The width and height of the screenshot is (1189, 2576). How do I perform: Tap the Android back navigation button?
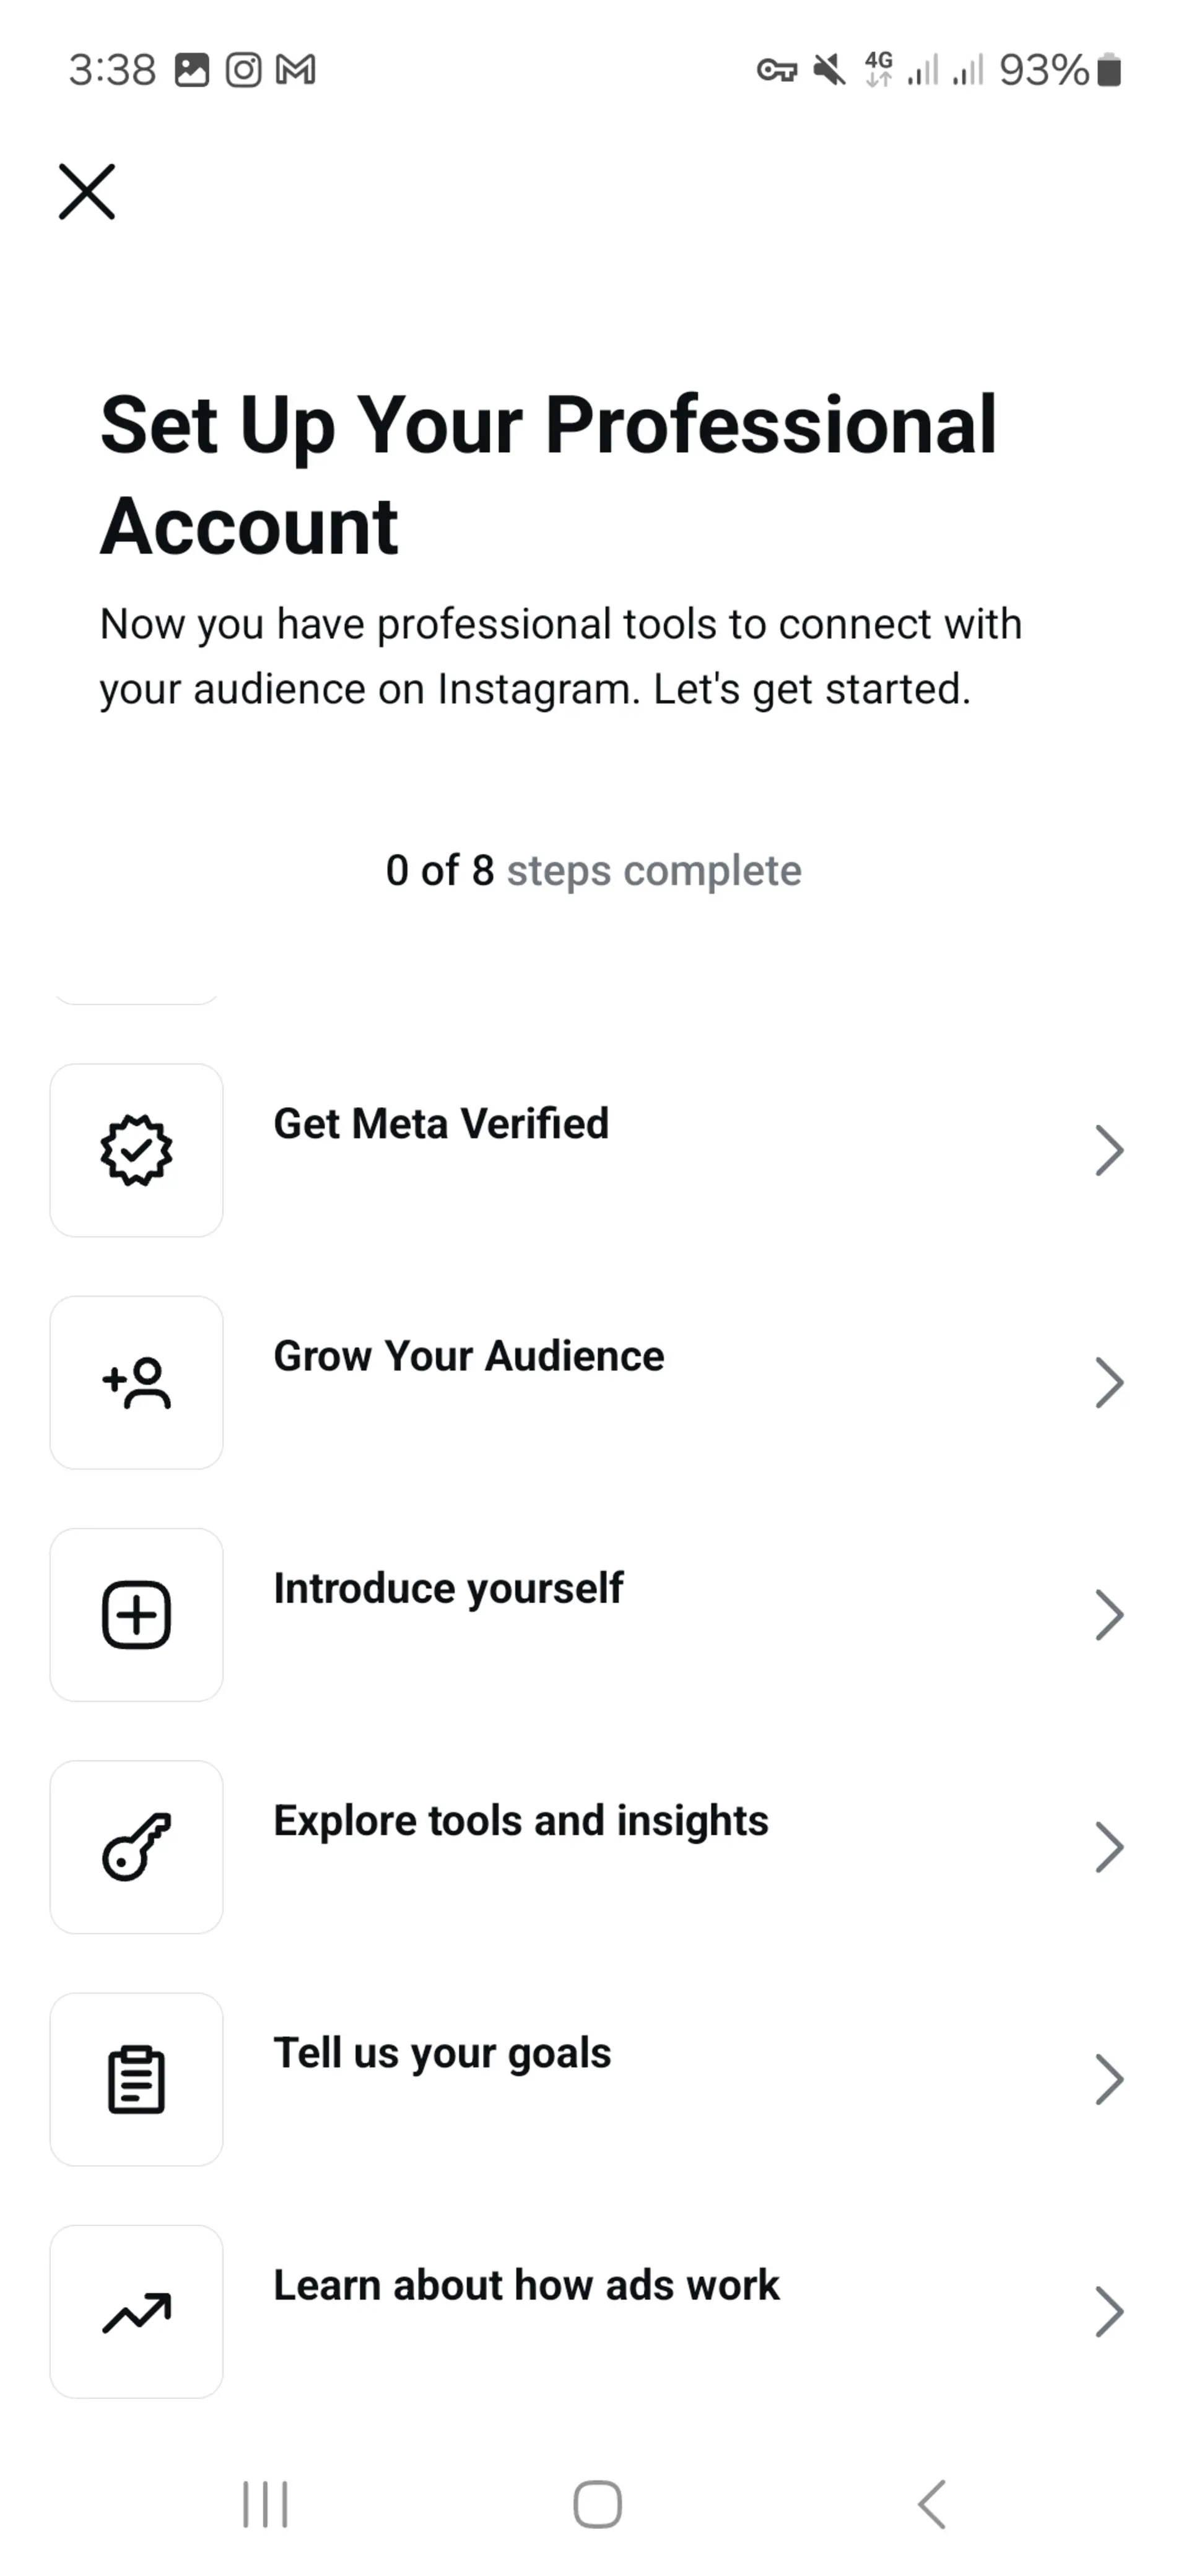click(932, 2504)
